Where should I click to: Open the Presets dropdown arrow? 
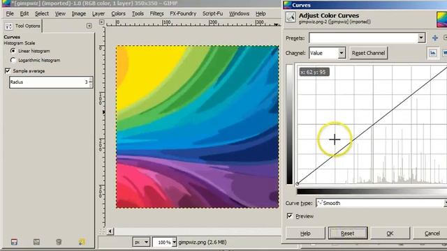[421, 38]
